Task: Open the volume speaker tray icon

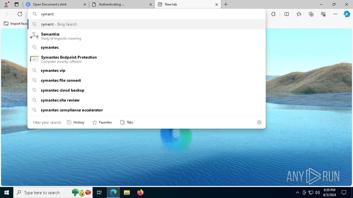Action: pos(317,193)
